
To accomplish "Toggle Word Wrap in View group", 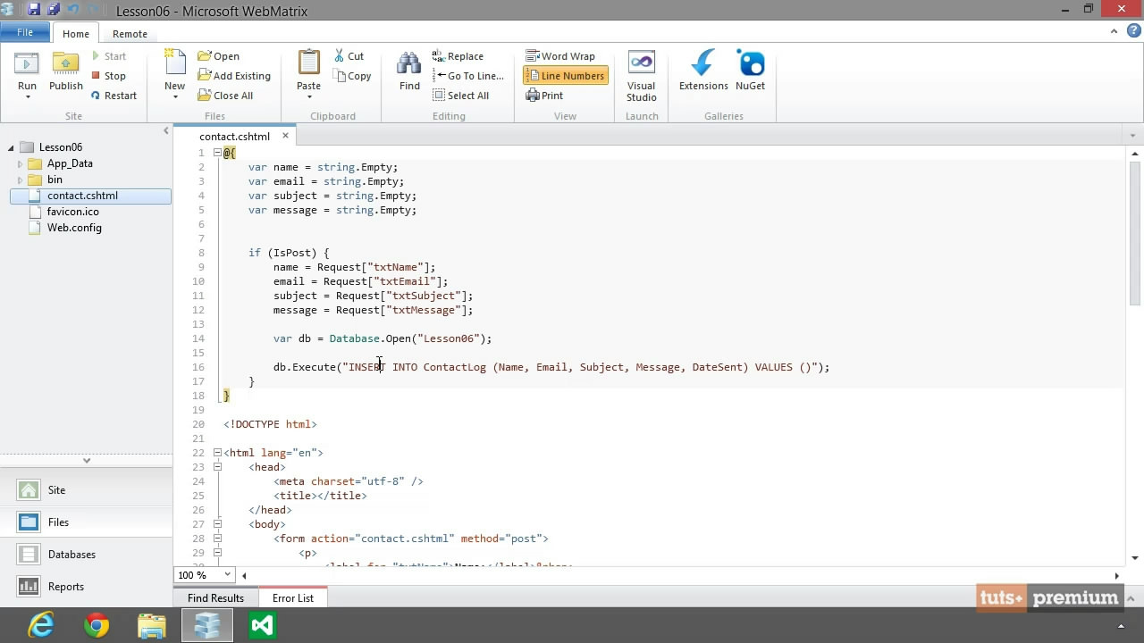I will [560, 56].
